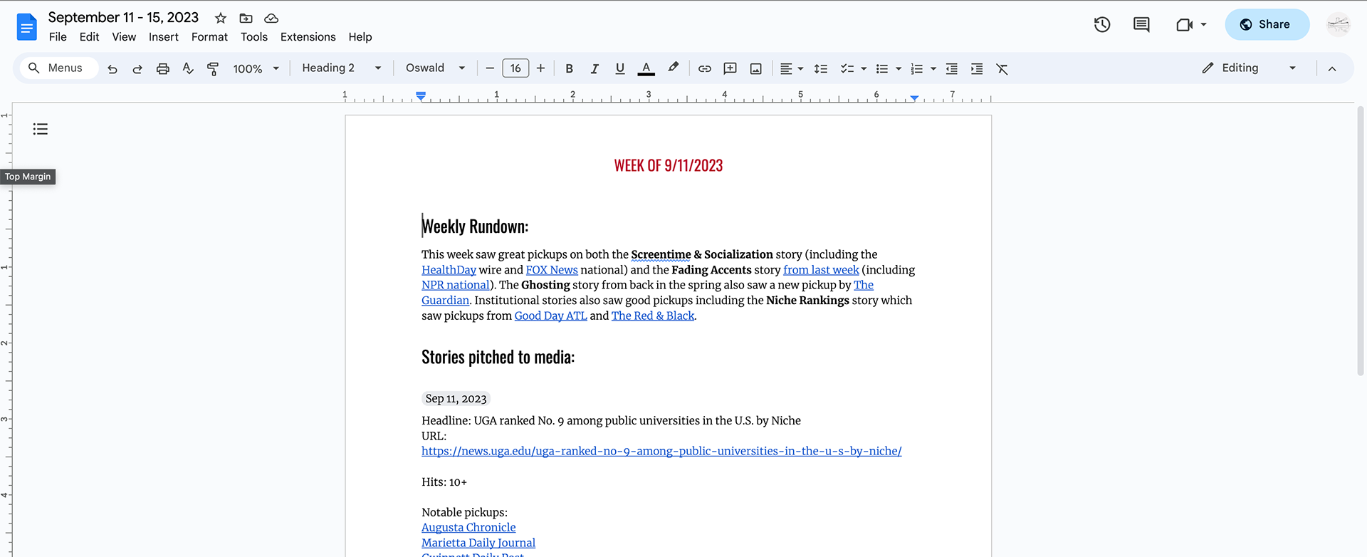Open the Edit menu
The height and width of the screenshot is (557, 1367).
(89, 37)
